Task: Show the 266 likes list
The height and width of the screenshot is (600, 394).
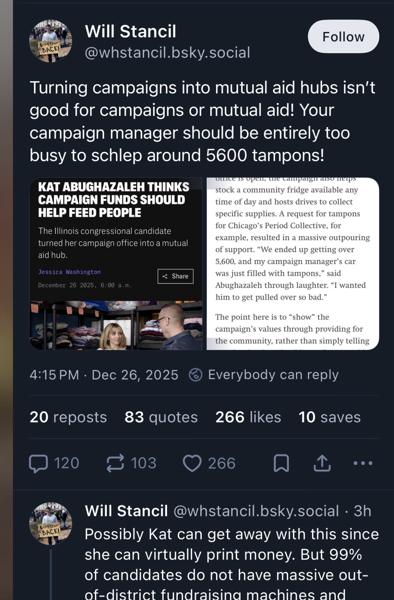Action: point(248,417)
